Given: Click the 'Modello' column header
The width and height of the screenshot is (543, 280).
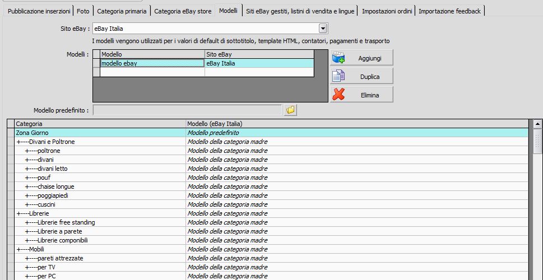Looking at the screenshot, I should tap(152, 54).
